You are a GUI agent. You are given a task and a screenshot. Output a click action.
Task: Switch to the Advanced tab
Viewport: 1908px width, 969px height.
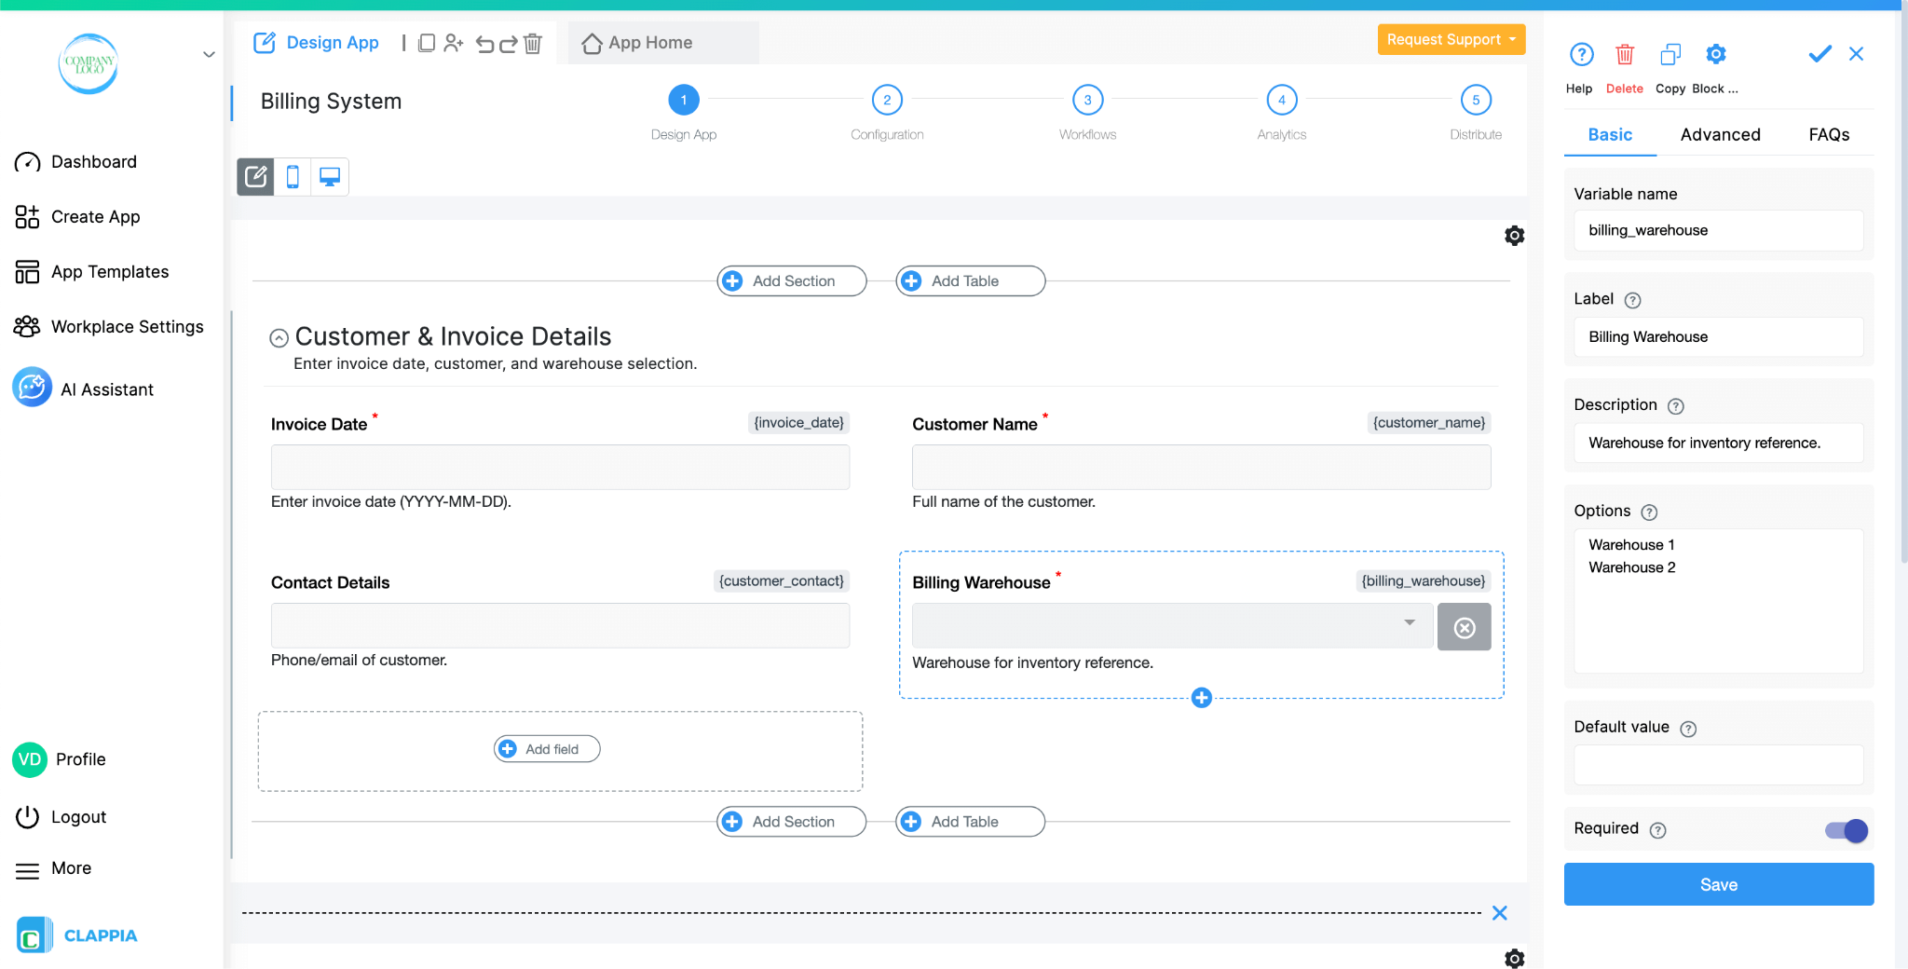coord(1720,134)
